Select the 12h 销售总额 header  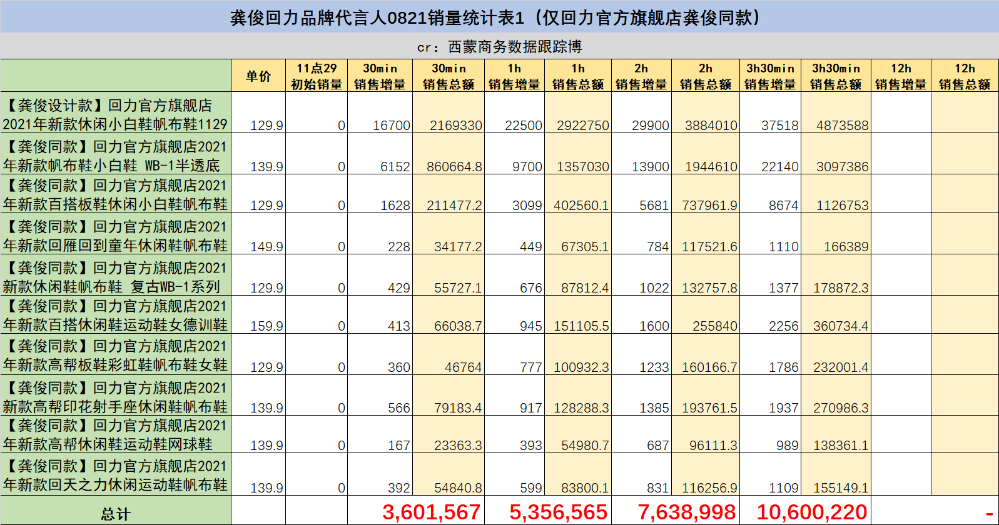965,76
